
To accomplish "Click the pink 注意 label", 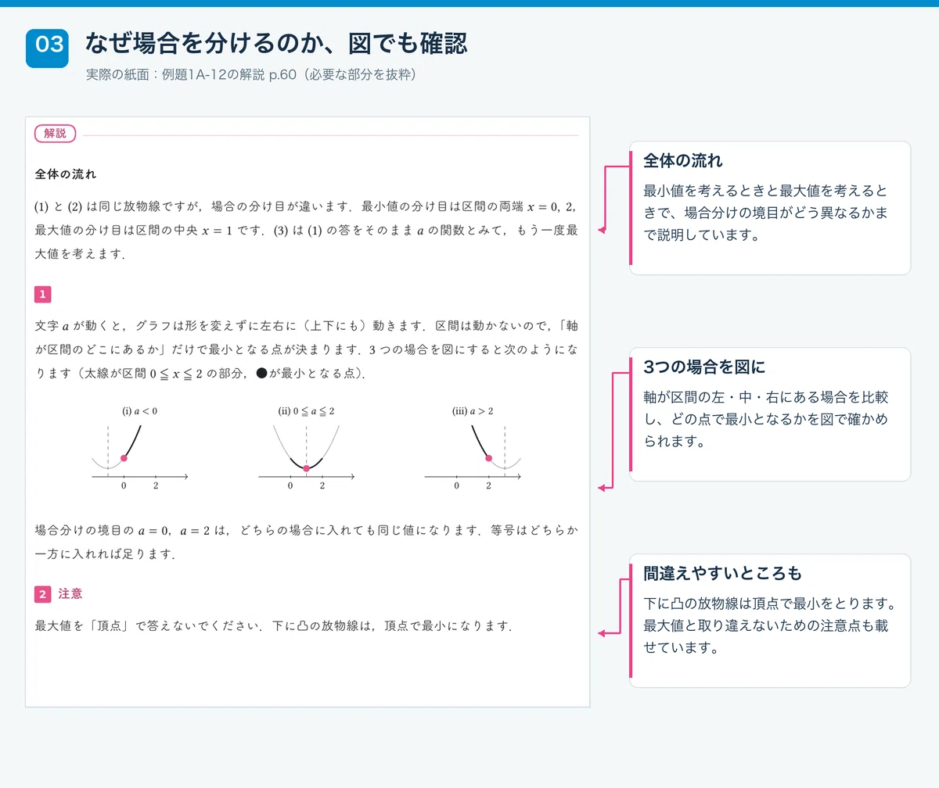I will pos(70,594).
